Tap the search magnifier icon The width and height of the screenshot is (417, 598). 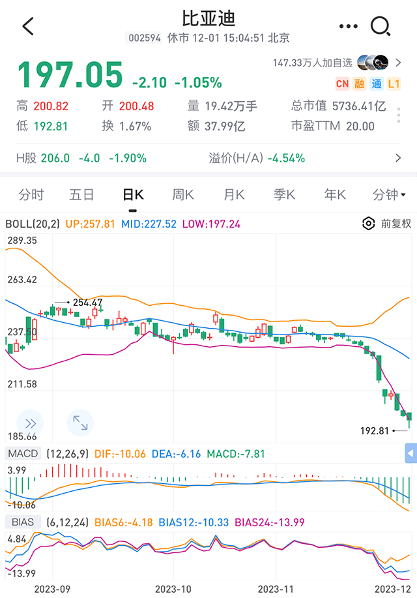(x=381, y=27)
